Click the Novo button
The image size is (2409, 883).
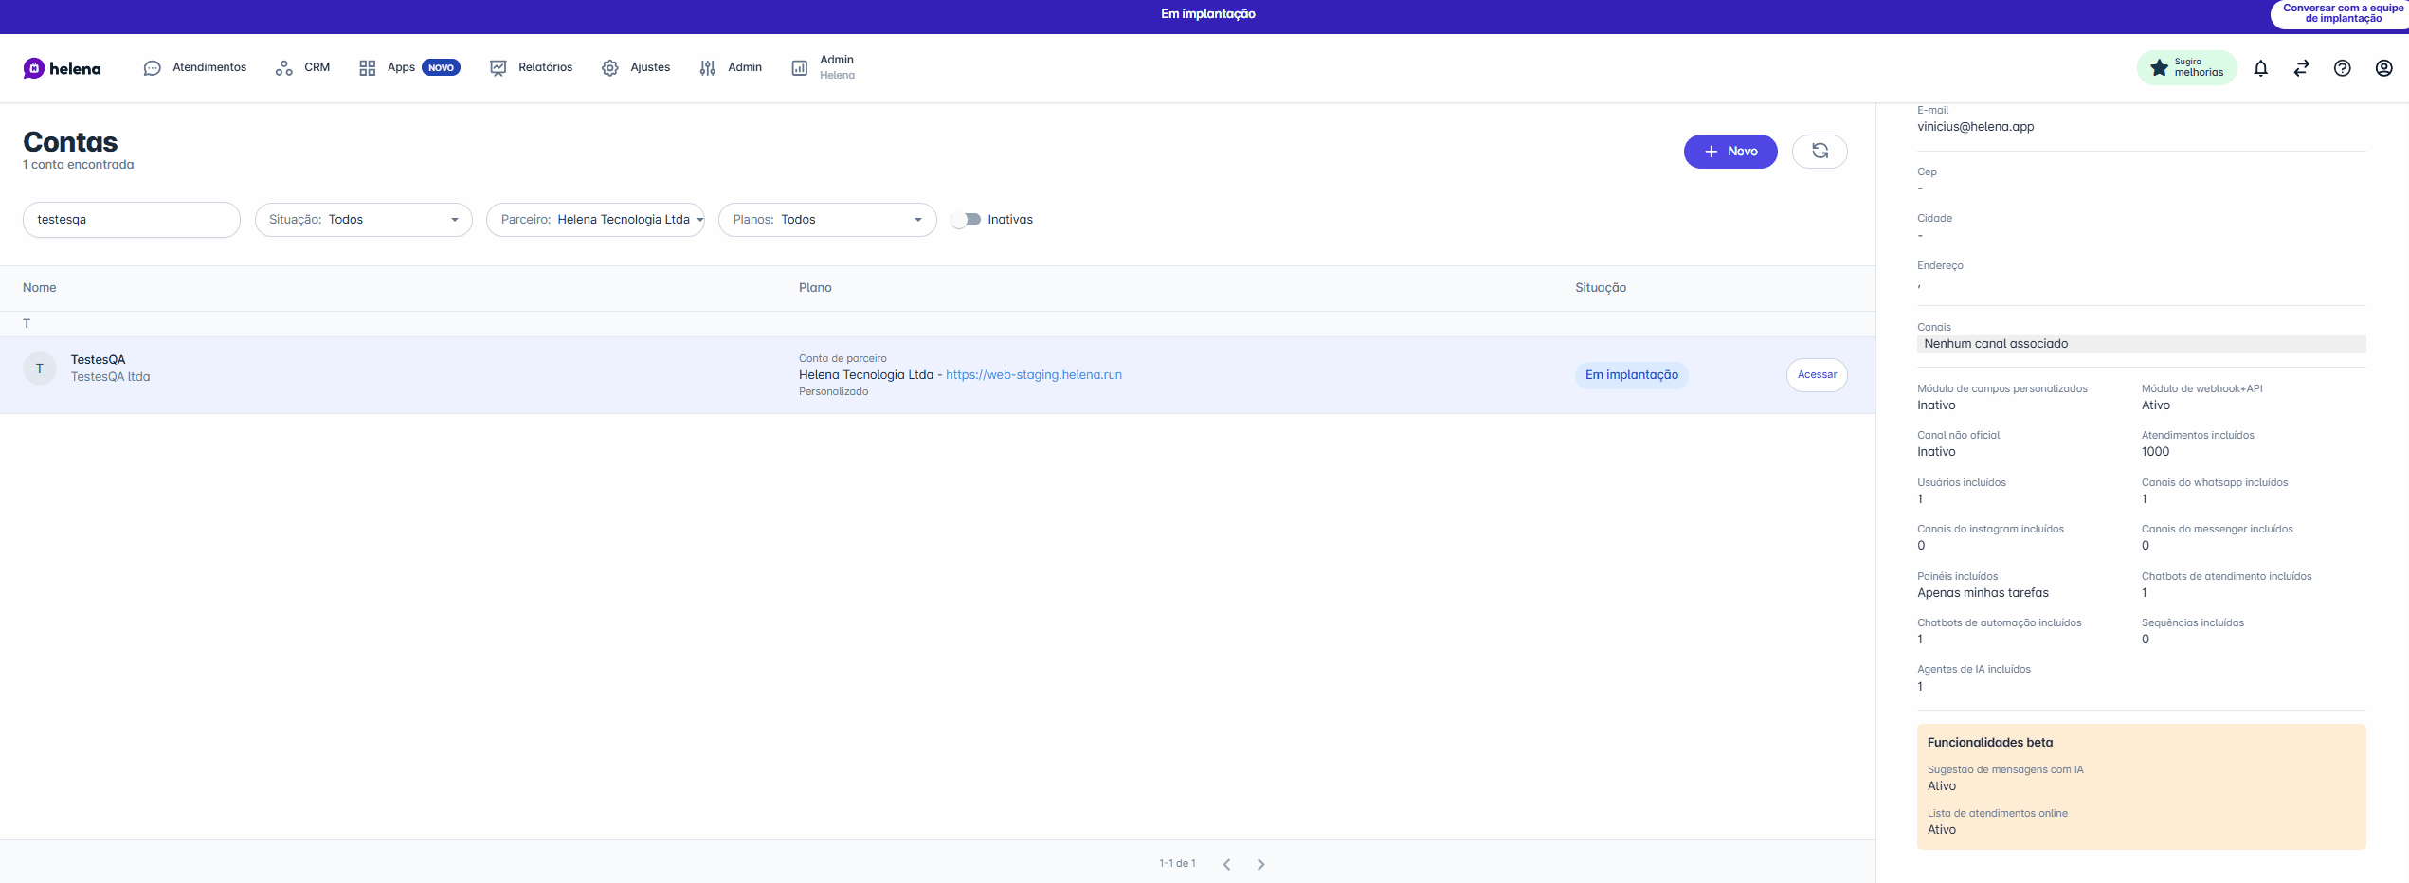1730,152
